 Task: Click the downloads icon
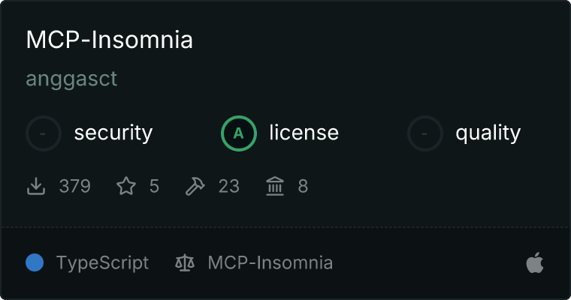tap(36, 186)
